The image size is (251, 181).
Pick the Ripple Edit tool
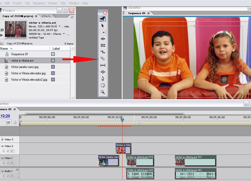[x=102, y=39]
